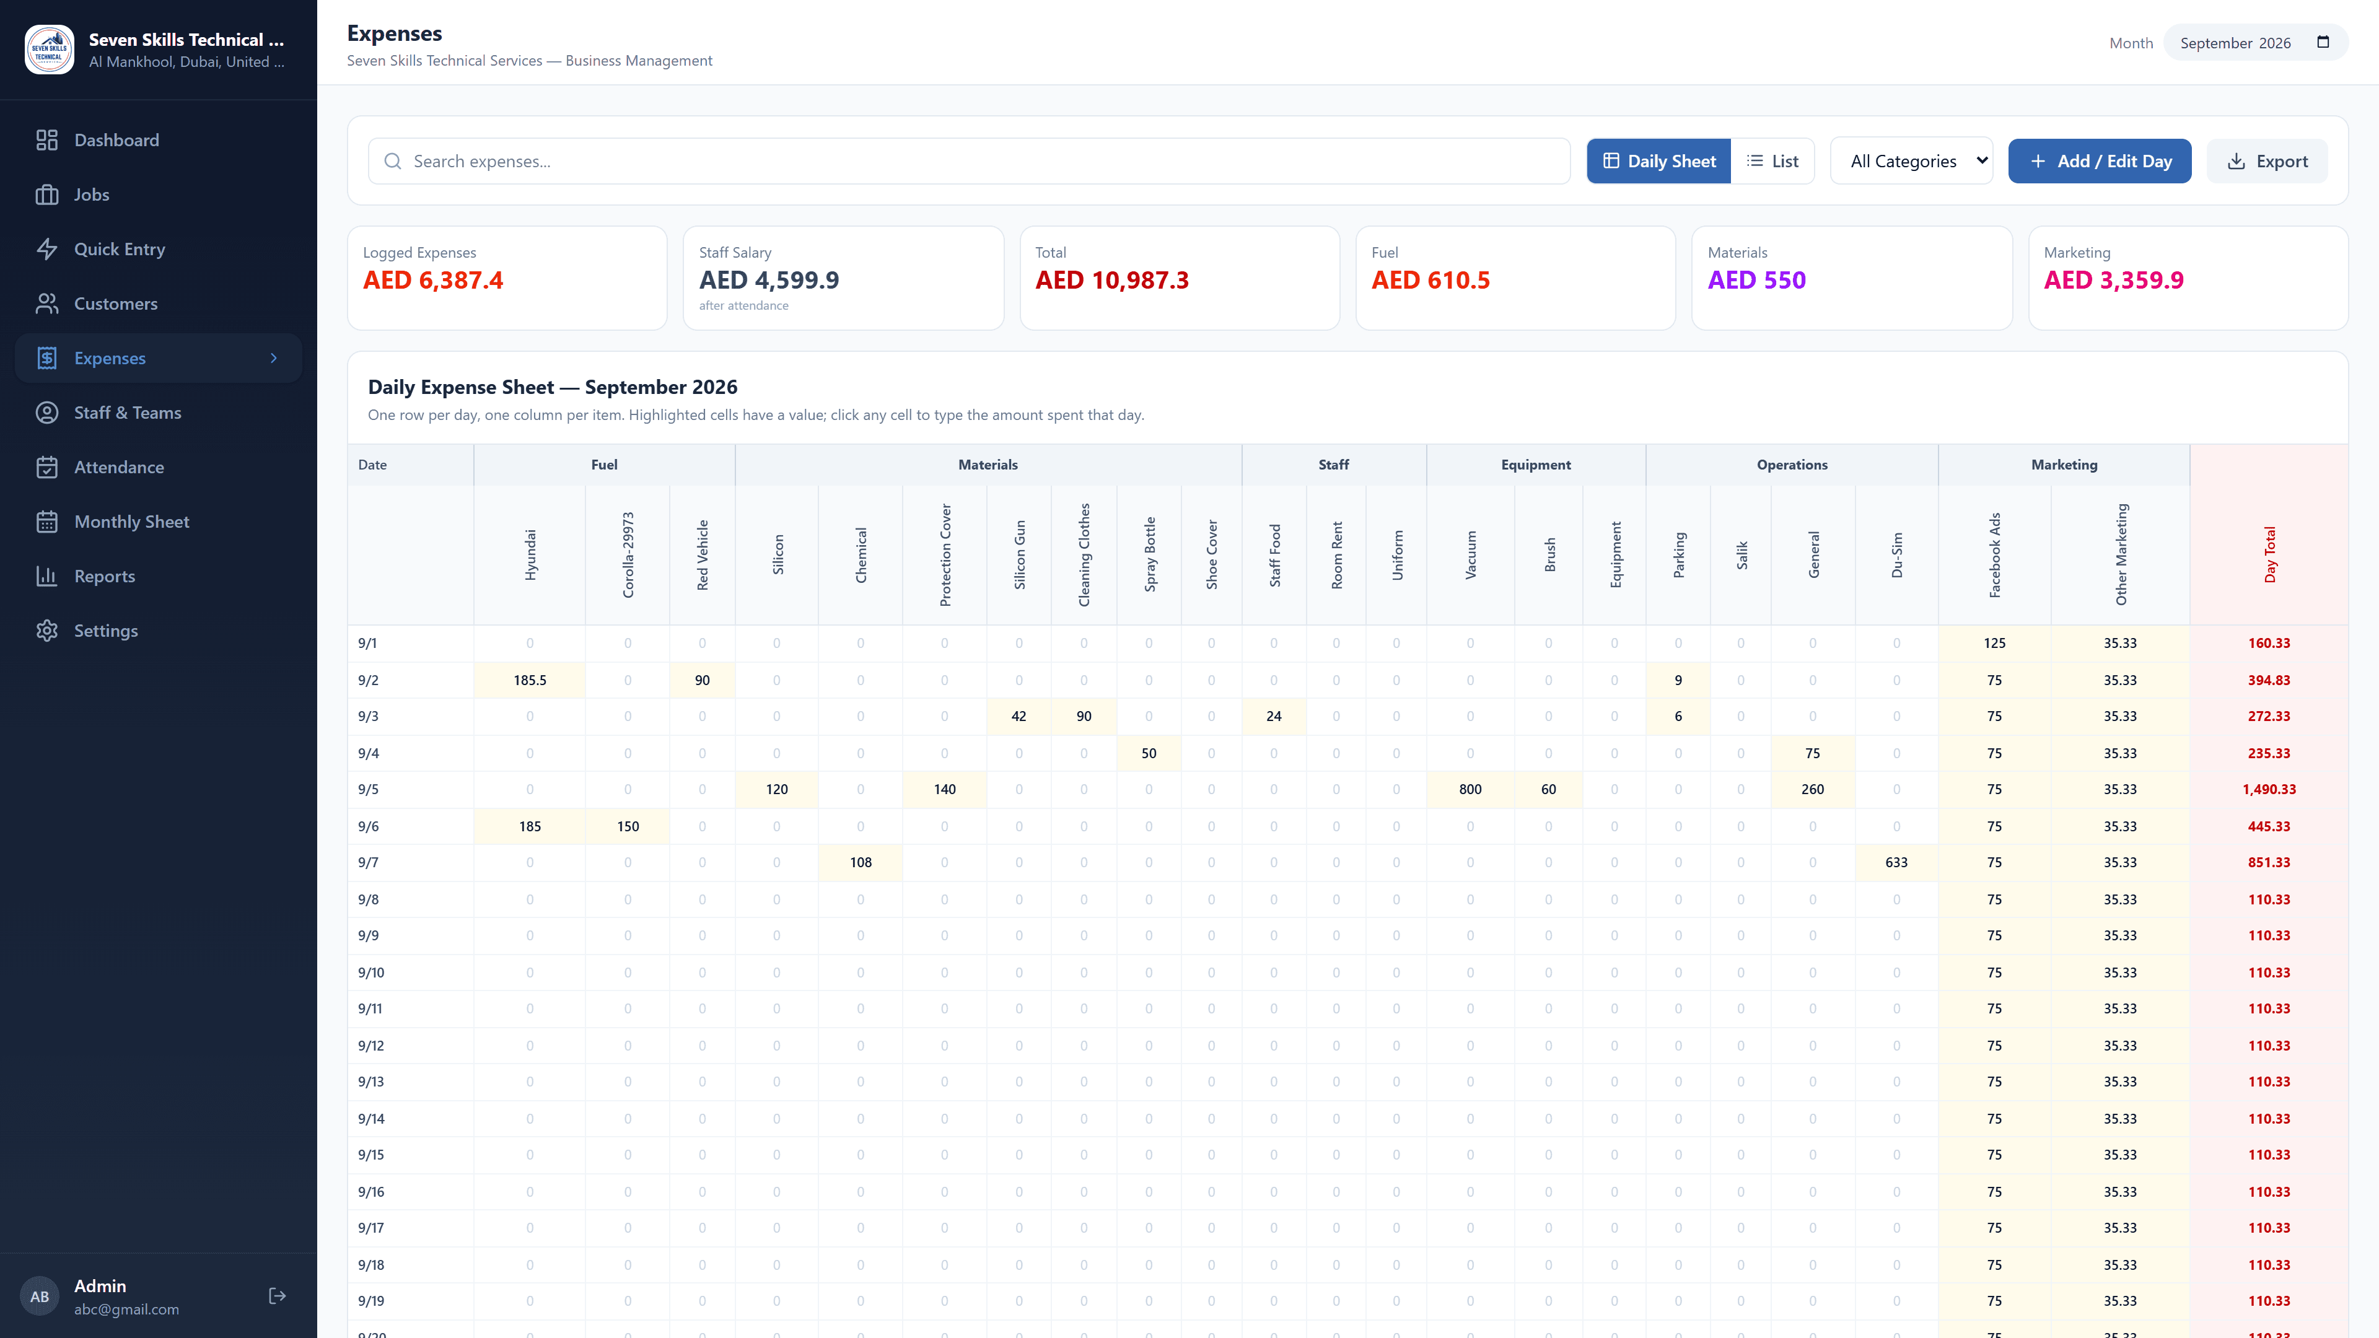Screen dimensions: 2379x1338
Task: Click the Day Total 1,490.33 value
Action: click(2269, 790)
